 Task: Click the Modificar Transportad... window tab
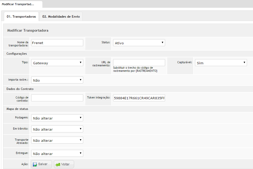(x=18, y=4)
